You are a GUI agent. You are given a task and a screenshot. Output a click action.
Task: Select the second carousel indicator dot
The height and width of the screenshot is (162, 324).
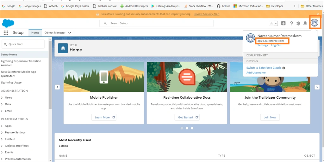click(187, 128)
